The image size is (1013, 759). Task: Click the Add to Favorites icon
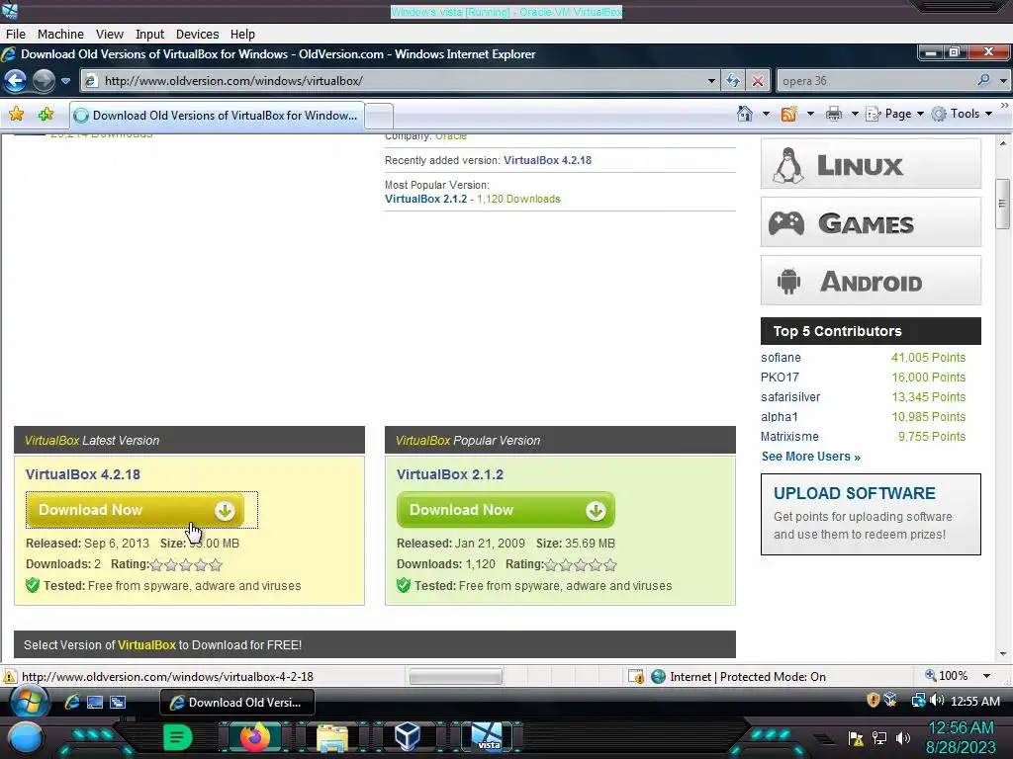tap(46, 115)
